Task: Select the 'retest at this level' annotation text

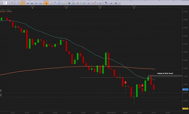Action: click(x=165, y=73)
